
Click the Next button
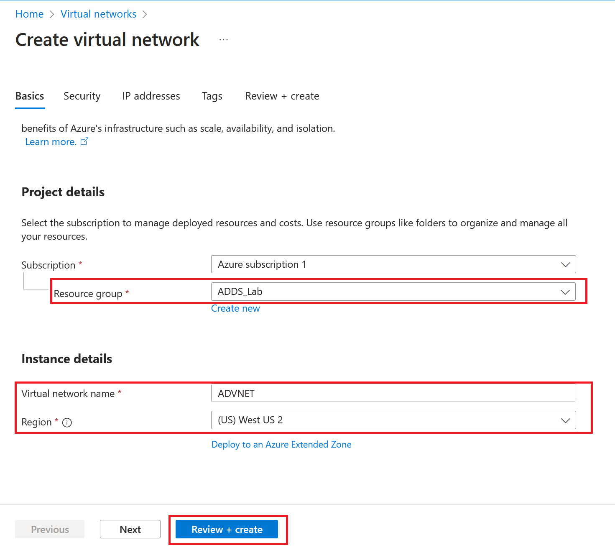click(x=130, y=529)
